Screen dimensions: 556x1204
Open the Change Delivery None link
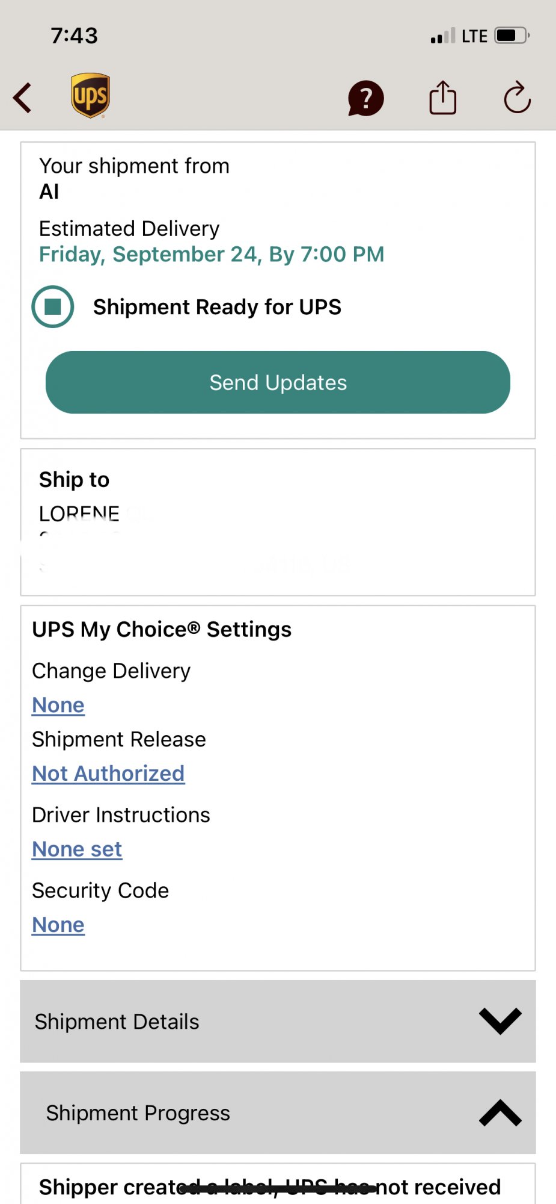click(x=58, y=705)
